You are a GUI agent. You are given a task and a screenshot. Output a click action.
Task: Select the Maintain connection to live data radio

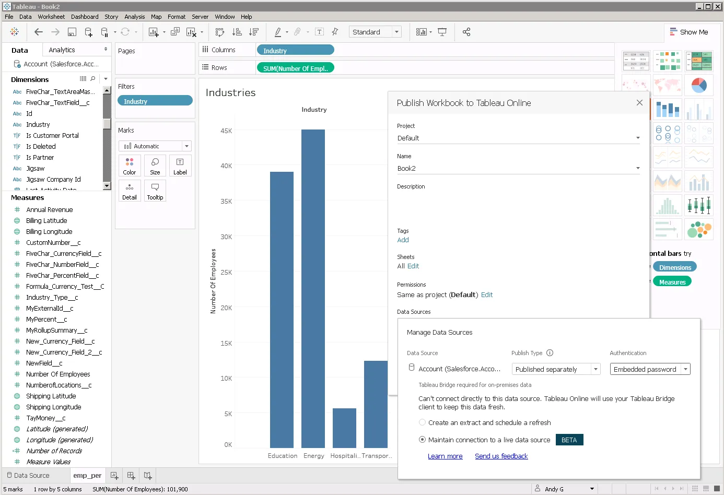coord(422,440)
